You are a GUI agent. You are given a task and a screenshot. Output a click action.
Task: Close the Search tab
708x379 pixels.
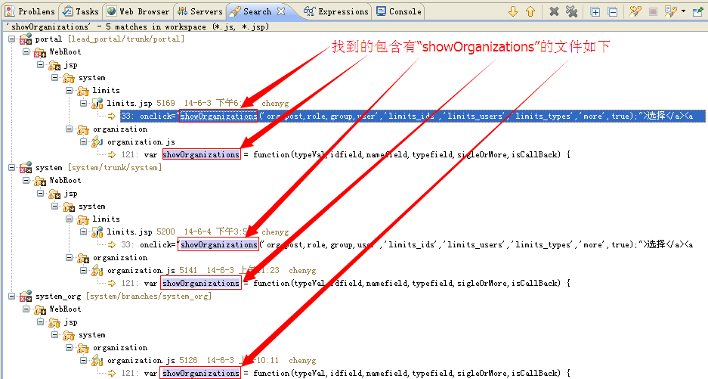coord(281,11)
